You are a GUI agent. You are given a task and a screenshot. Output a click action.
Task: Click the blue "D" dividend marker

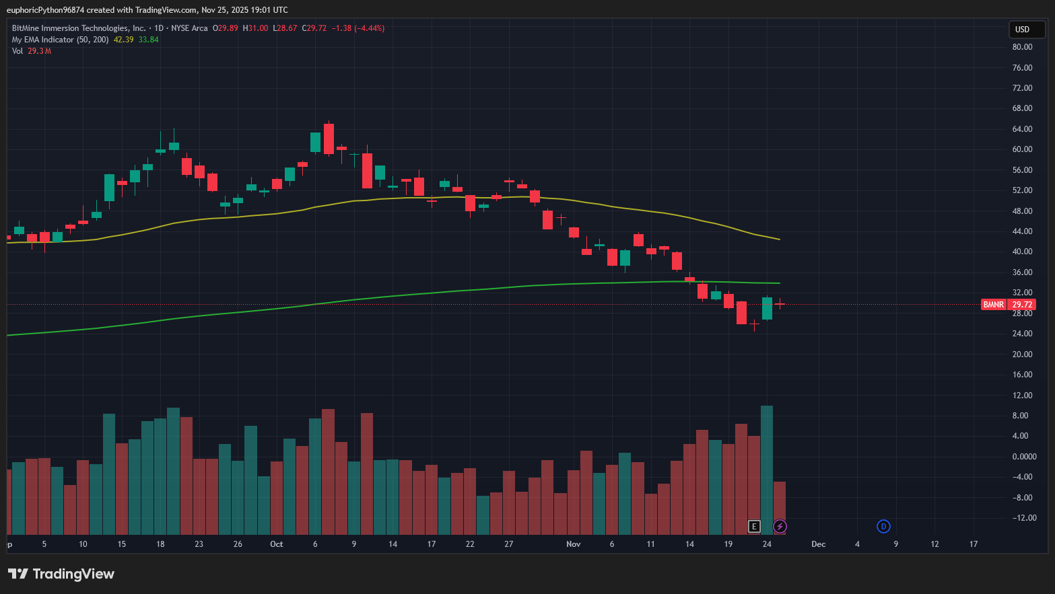click(x=883, y=527)
